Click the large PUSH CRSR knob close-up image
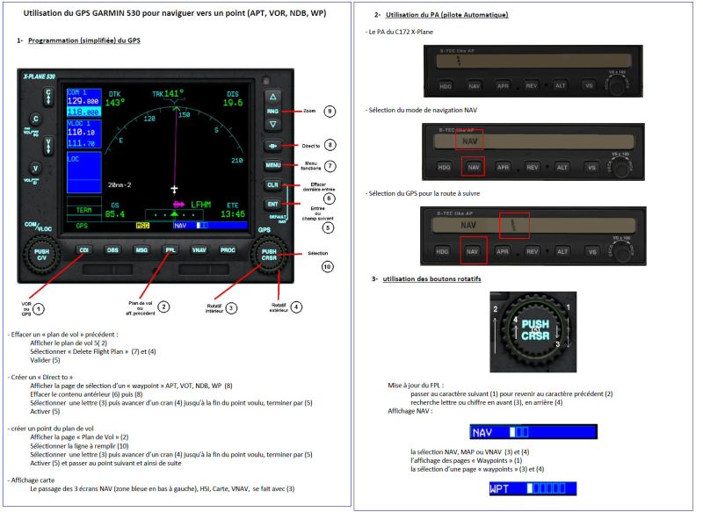The width and height of the screenshot is (703, 512). point(533,331)
